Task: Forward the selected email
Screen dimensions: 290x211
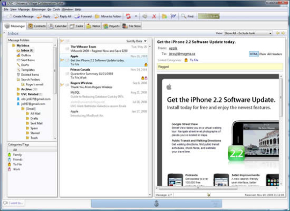Action: point(83,16)
